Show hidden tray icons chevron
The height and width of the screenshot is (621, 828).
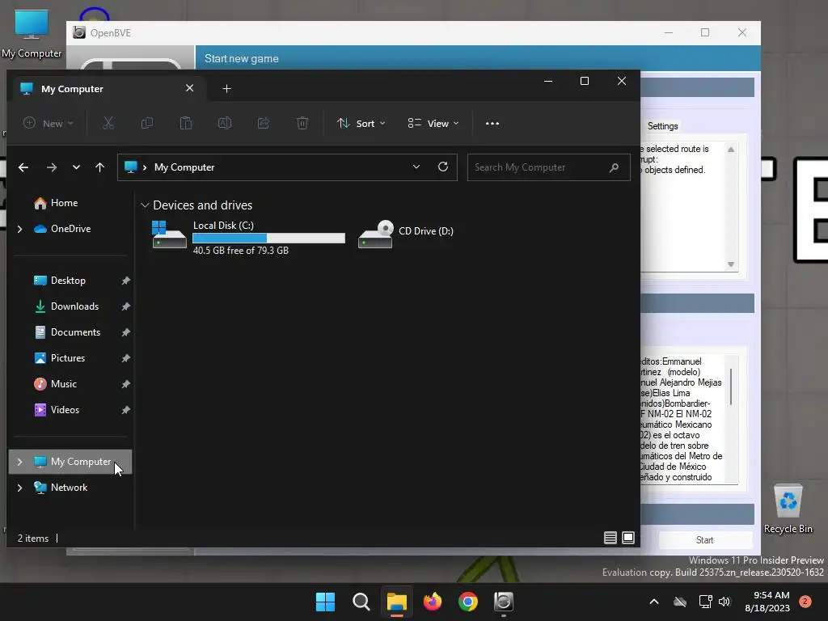pyautogui.click(x=653, y=602)
